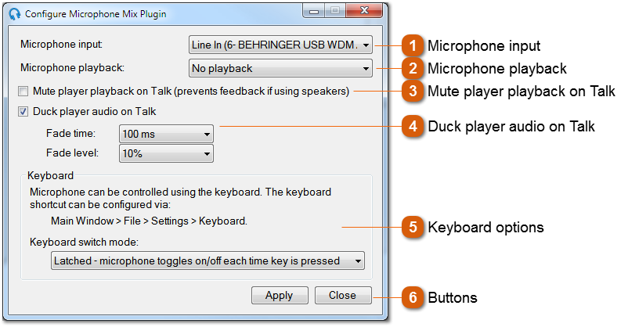
Task: Expand the Fade level dropdown
Action: pyautogui.click(x=166, y=153)
